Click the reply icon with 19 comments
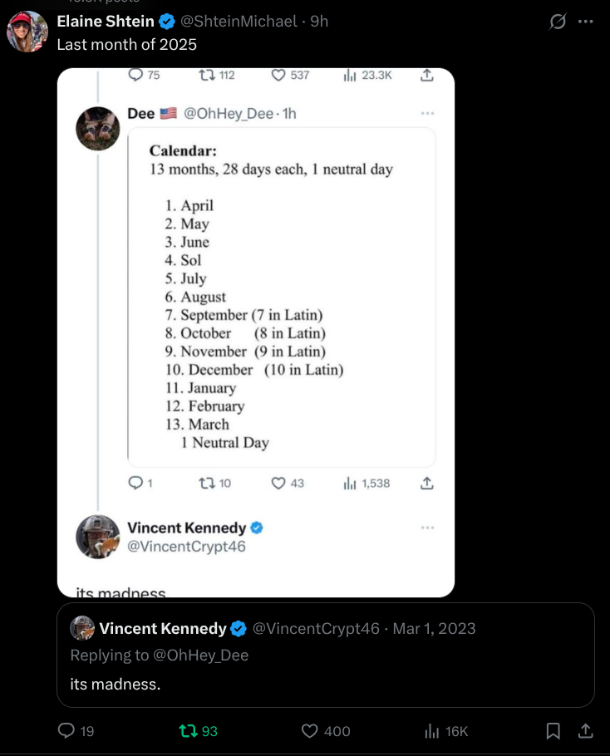The height and width of the screenshot is (756, 610). [67, 730]
